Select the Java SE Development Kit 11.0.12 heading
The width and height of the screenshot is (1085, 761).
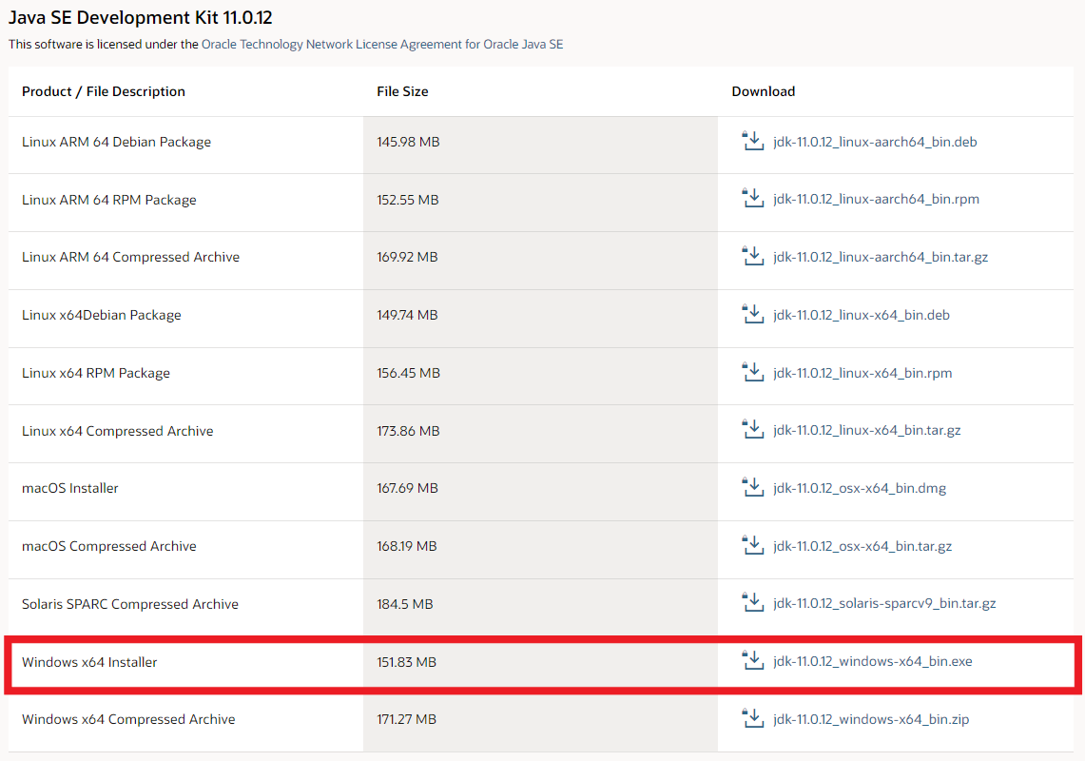141,17
